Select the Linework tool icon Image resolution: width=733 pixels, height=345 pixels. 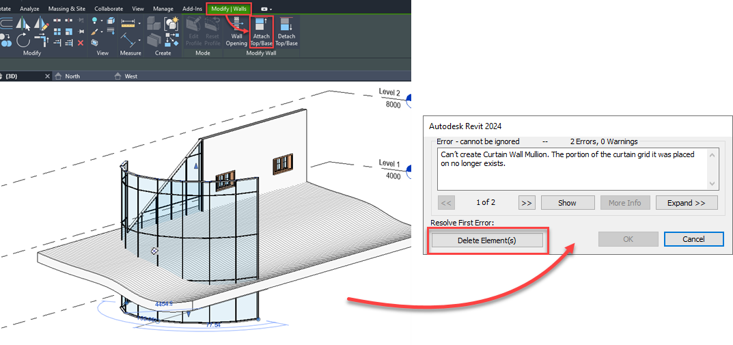click(111, 31)
